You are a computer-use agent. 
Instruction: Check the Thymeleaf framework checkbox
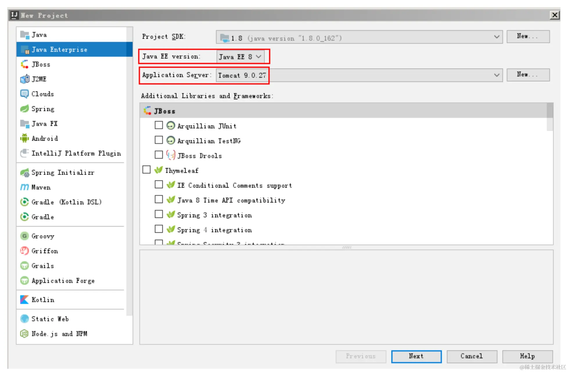click(x=146, y=170)
